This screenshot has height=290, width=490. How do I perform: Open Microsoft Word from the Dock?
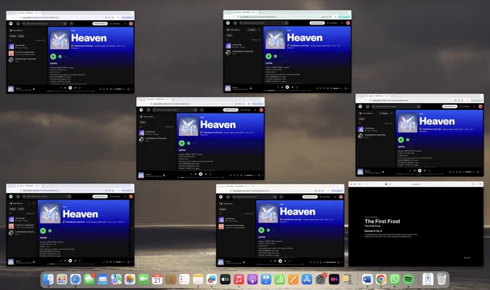click(367, 279)
